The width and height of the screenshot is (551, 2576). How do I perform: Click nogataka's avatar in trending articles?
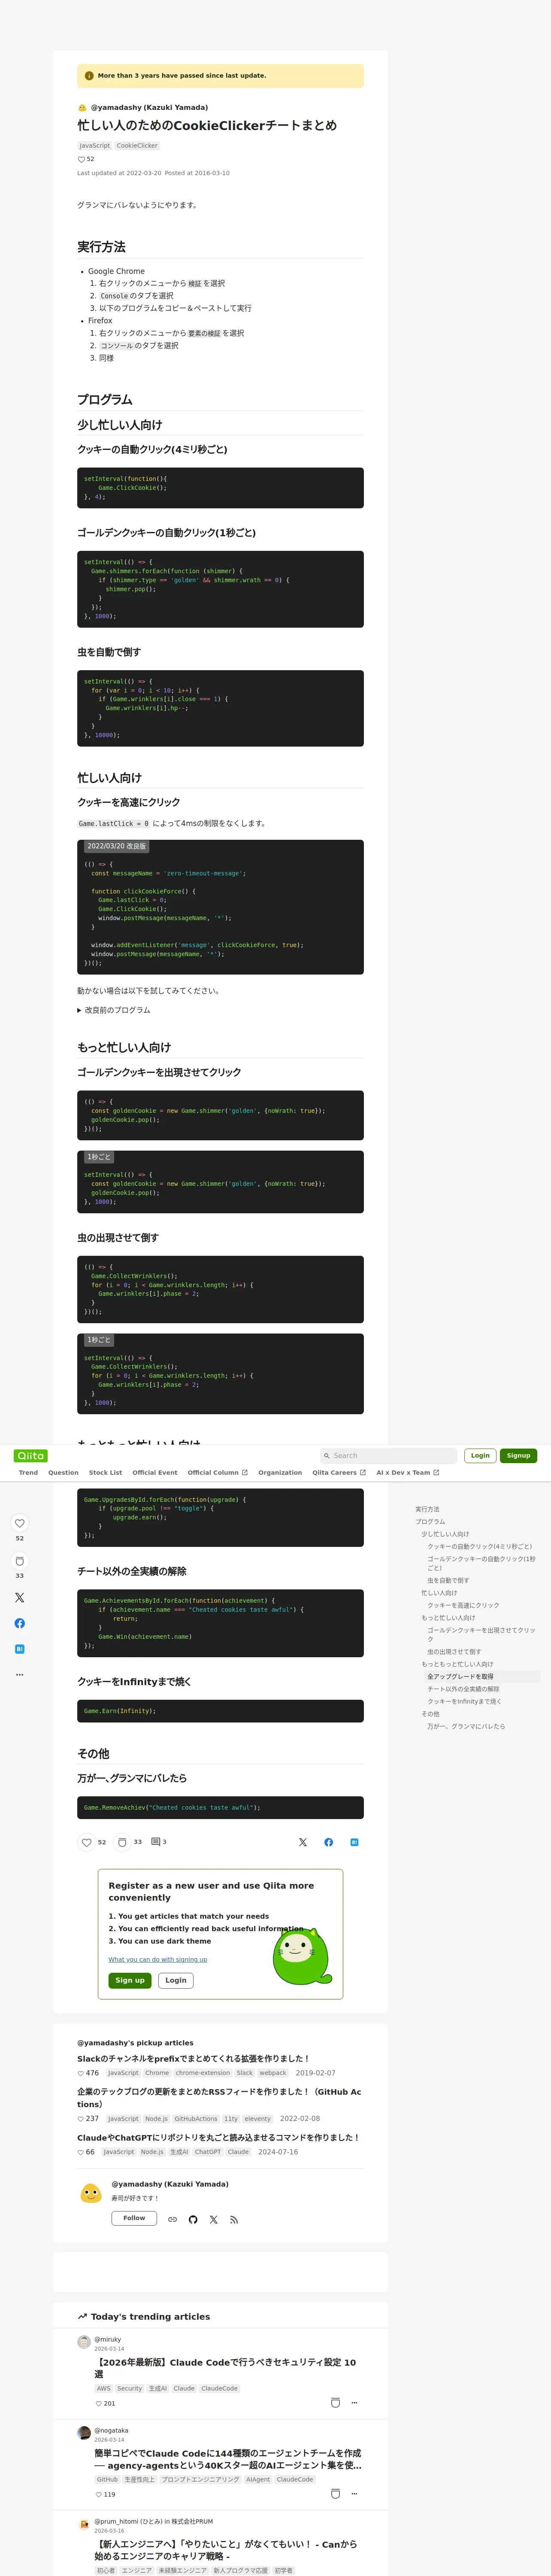[84, 2433]
